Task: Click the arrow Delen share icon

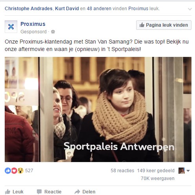Action: [77, 192]
